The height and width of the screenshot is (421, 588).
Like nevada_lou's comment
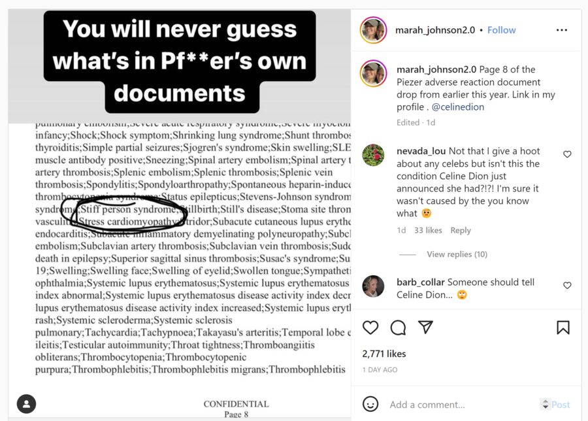[567, 154]
